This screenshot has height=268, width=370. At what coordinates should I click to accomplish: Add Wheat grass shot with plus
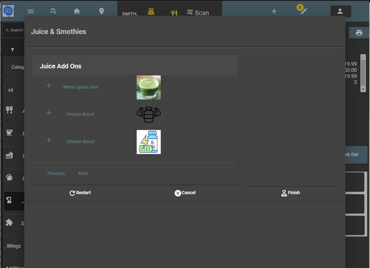point(49,85)
